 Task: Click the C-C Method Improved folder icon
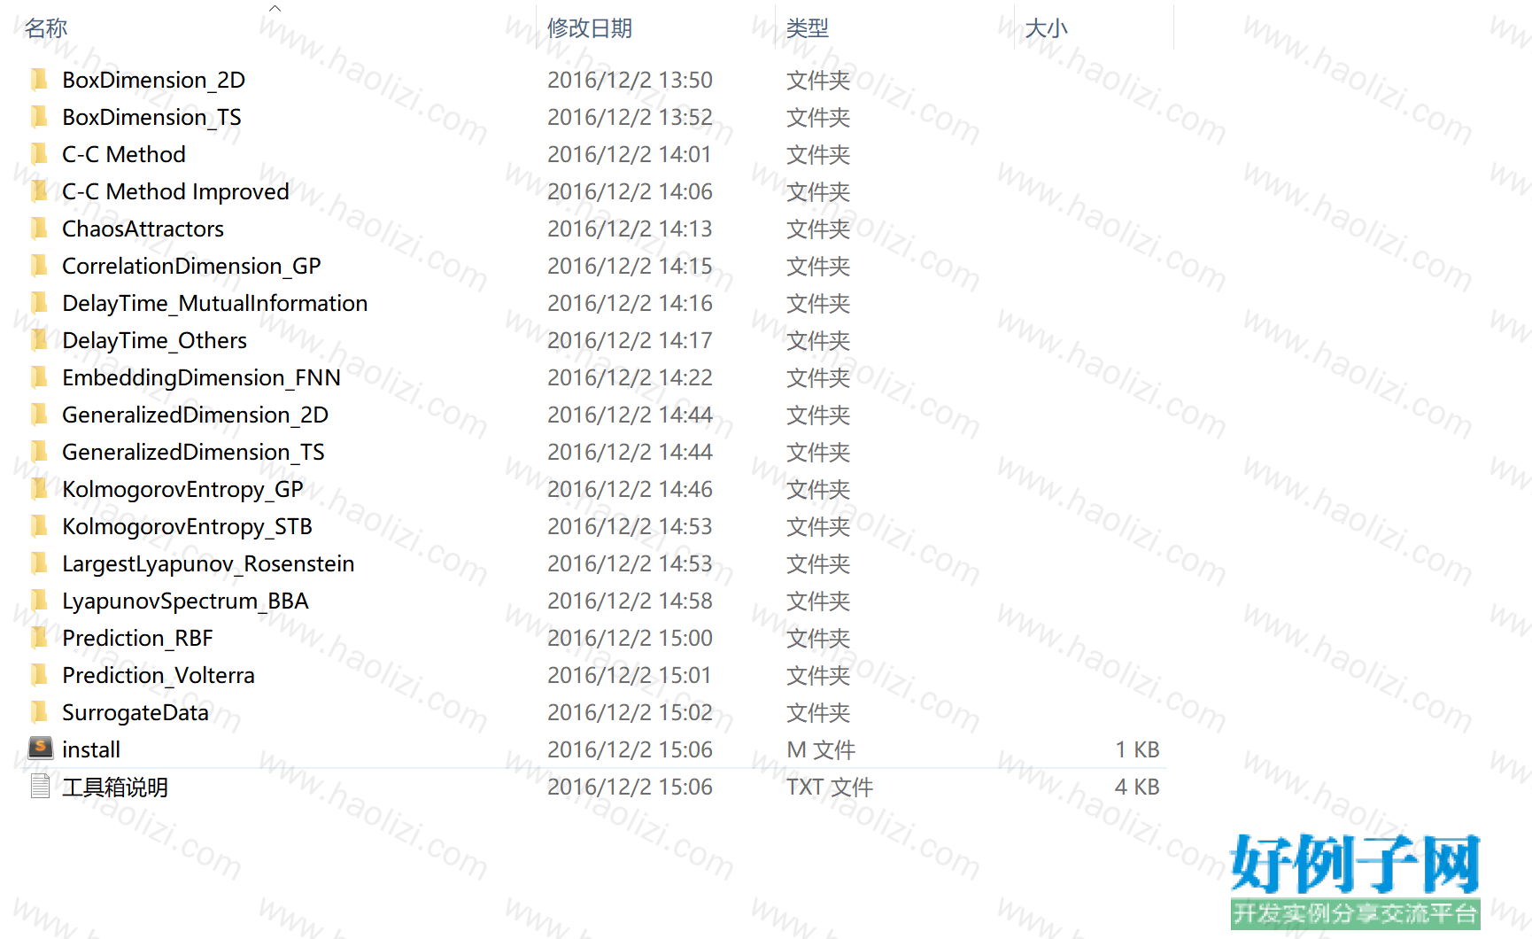point(39,191)
